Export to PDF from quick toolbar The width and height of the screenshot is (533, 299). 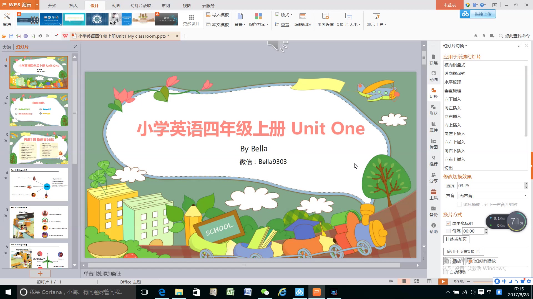point(19,36)
